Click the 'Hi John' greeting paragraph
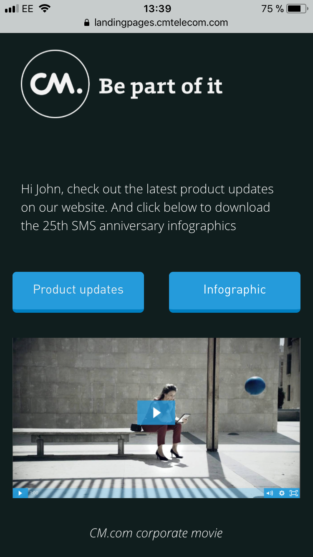This screenshot has width=313, height=557. click(x=147, y=208)
